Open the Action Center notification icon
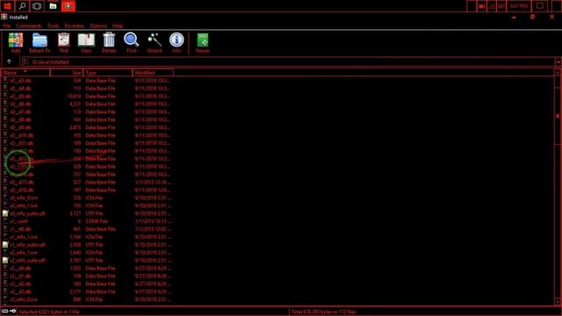This screenshot has width=562, height=316. click(x=539, y=6)
